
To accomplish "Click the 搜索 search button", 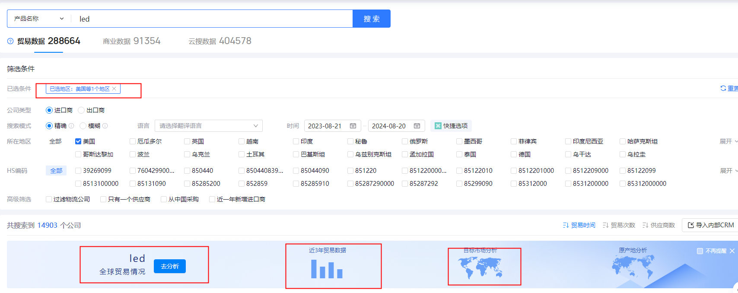I will click(x=371, y=19).
